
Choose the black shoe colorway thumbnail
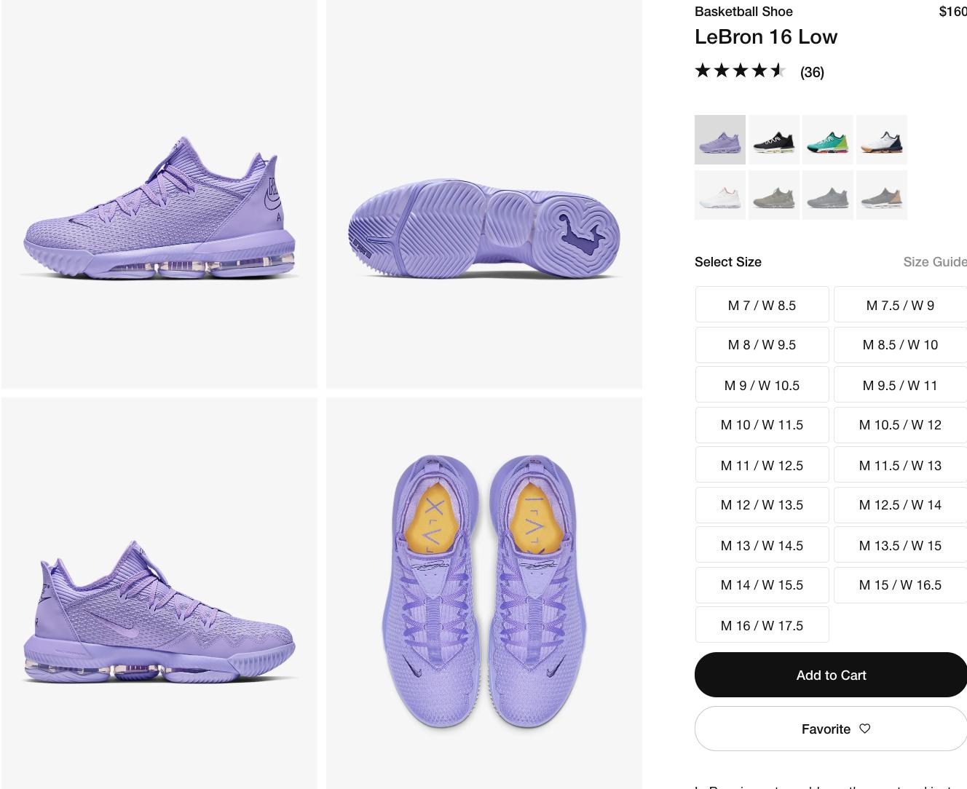(x=773, y=140)
